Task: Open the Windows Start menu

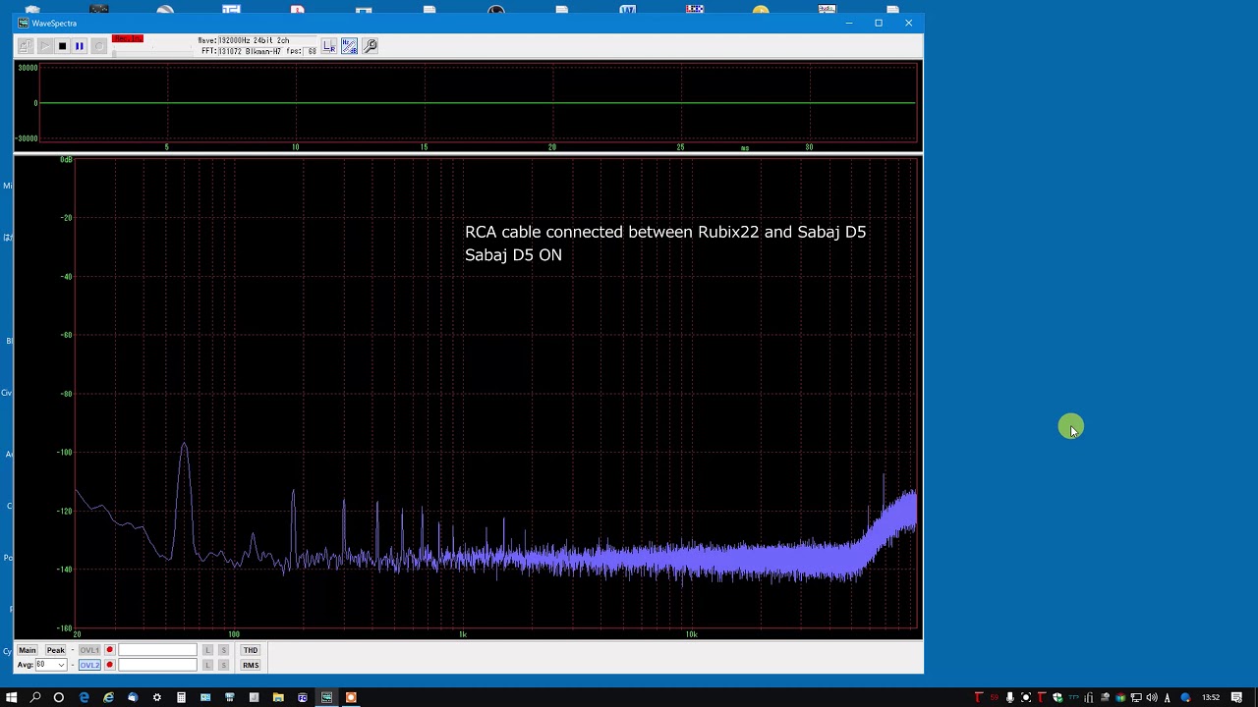Action: click(x=12, y=697)
